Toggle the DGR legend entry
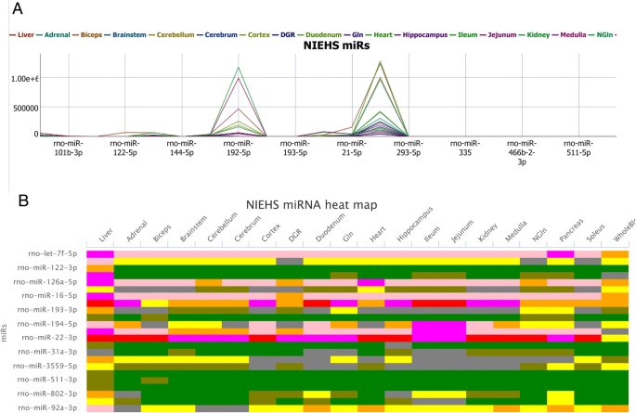The height and width of the screenshot is (413, 636). (x=283, y=35)
